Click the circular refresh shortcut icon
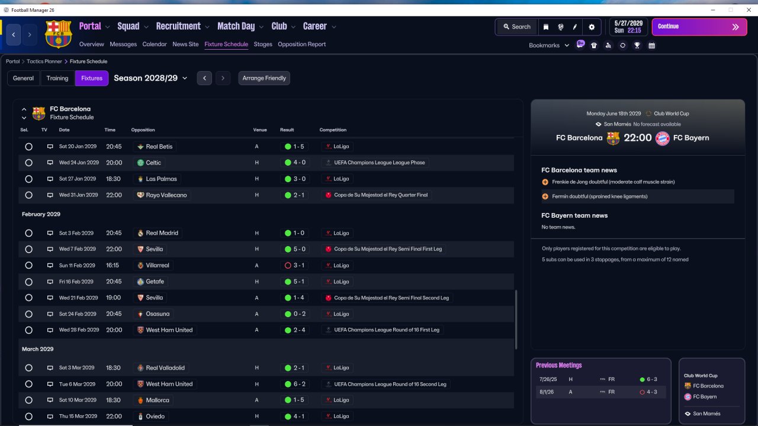 click(622, 45)
